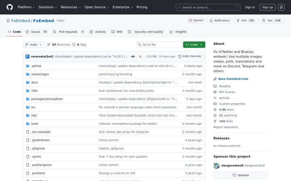Click the Sign up button
Image resolution: width=291 pixels, height=181 pixels.
click(x=268, y=7)
